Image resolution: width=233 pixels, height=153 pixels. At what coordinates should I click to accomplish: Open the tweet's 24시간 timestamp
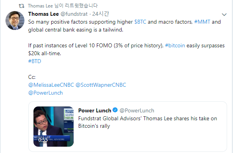click(100, 14)
